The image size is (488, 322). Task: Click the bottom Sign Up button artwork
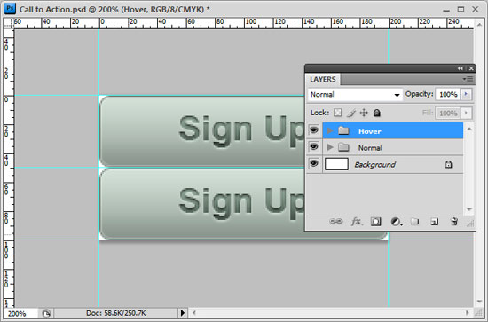click(202, 204)
